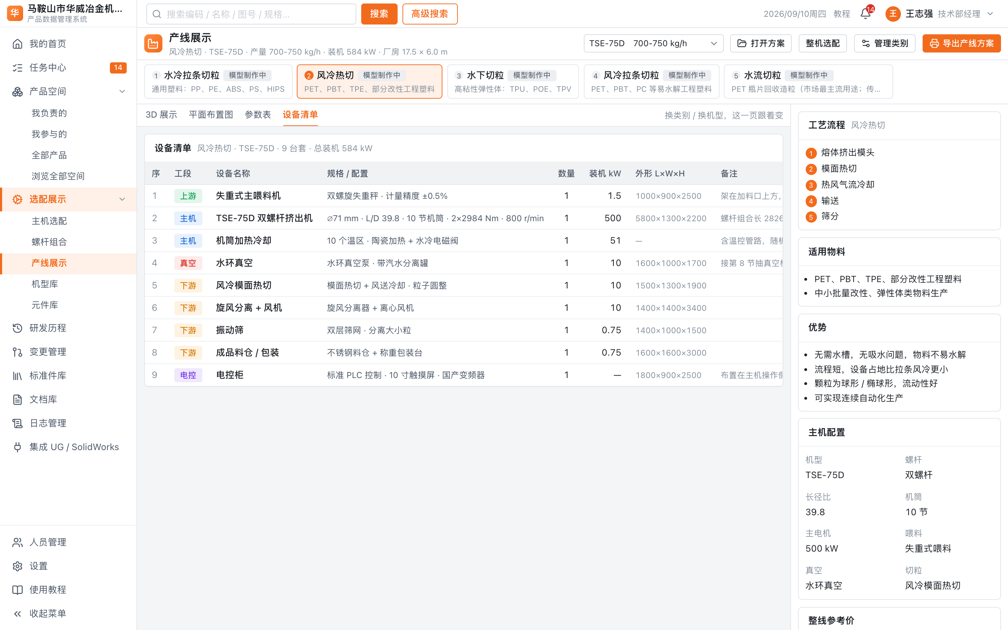This screenshot has height=630, width=1008.
Task: Click the scroll icon beside 日志管理
Action: coord(17,423)
